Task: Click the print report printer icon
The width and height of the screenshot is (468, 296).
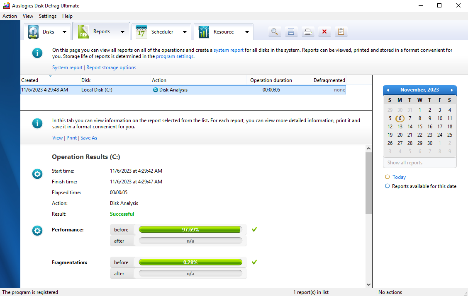Action: (308, 31)
